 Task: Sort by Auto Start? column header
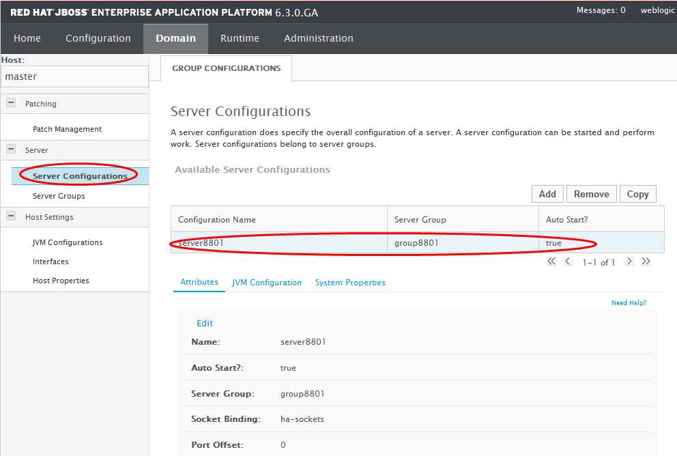tap(601, 219)
